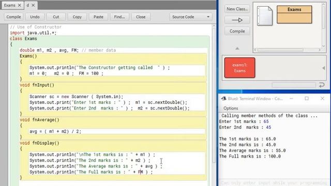Close the 'd' editor tab
331x186 pixels.
pyautogui.click(x=33, y=5)
